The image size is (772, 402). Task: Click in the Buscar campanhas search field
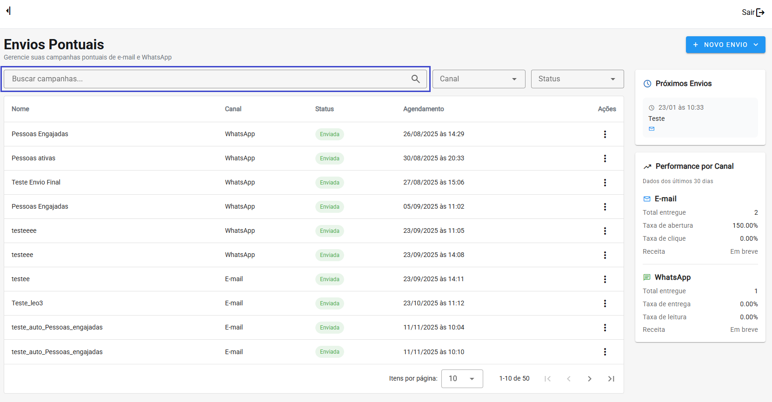[205, 79]
